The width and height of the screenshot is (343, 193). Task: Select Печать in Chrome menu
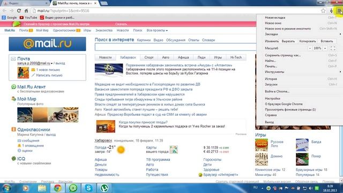click(300, 66)
